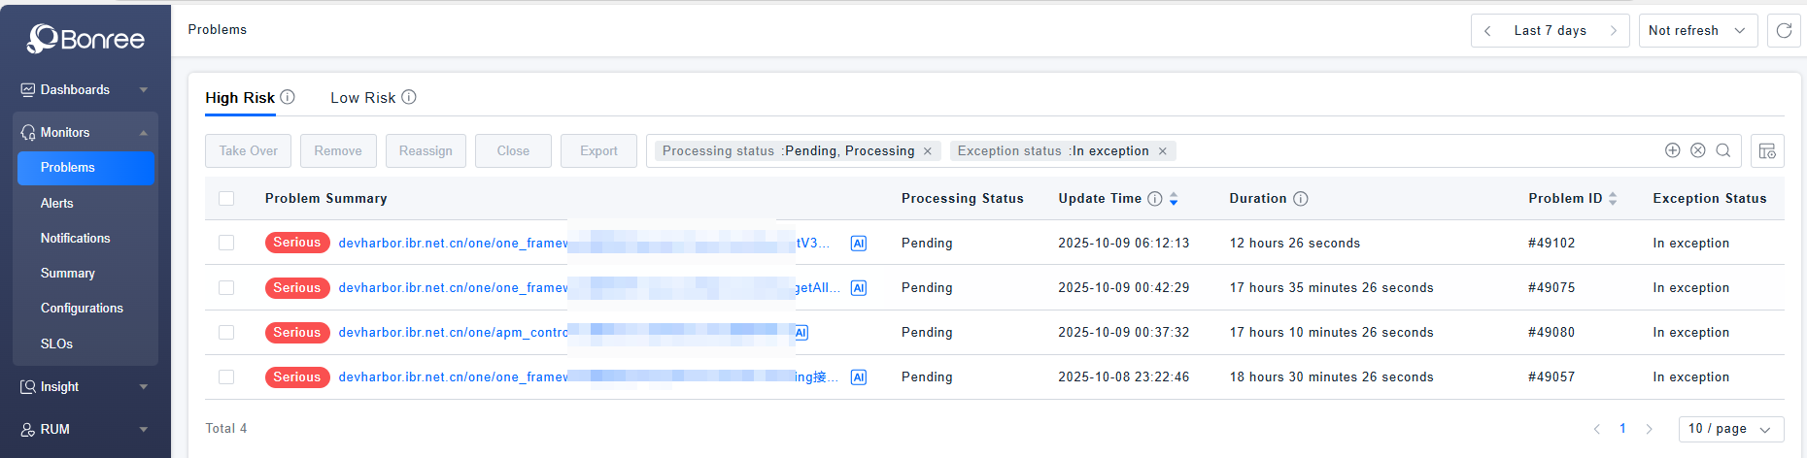Switch to the Low Risk tab
Image resolution: width=1807 pixels, height=458 pixels.
point(362,98)
